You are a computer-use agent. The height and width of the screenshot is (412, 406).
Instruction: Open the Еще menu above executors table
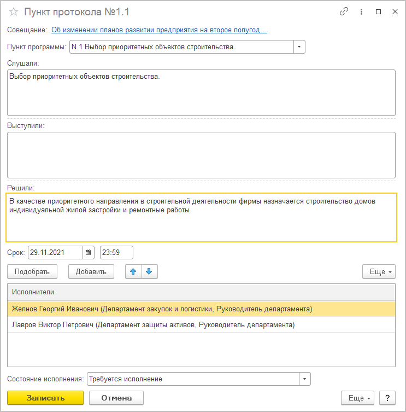pos(379,271)
